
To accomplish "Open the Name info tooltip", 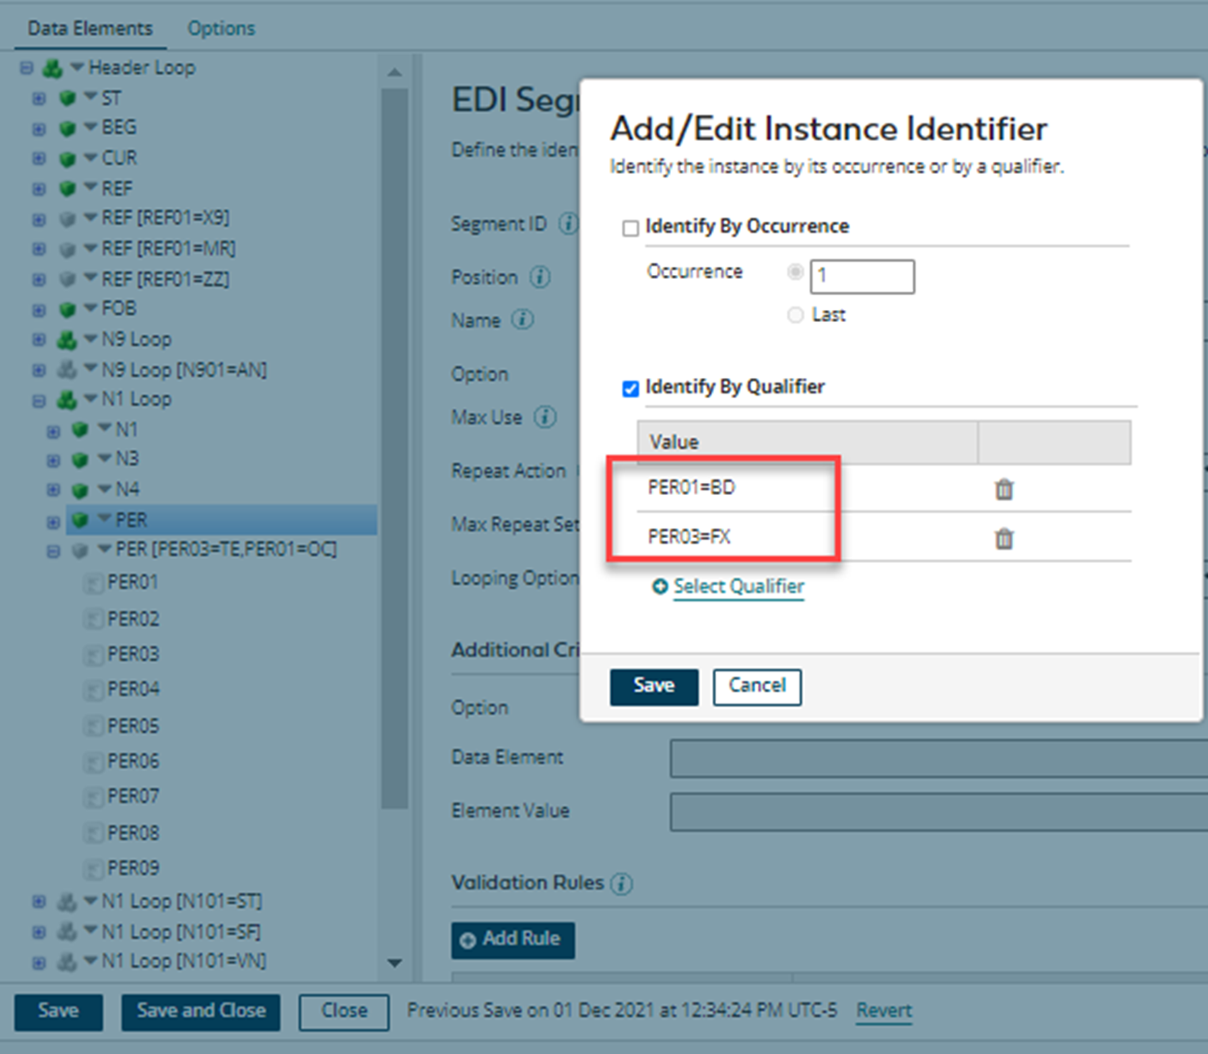I will 523,320.
